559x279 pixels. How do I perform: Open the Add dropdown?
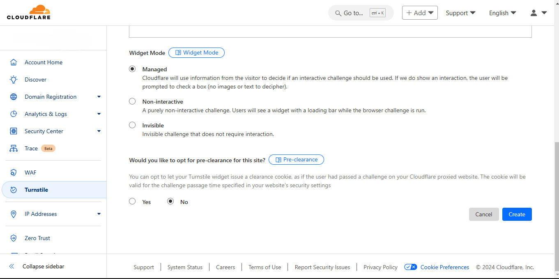[420, 13]
